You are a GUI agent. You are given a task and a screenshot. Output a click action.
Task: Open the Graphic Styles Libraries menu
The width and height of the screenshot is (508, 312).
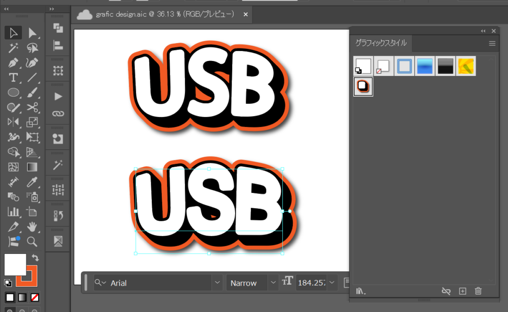coord(360,291)
